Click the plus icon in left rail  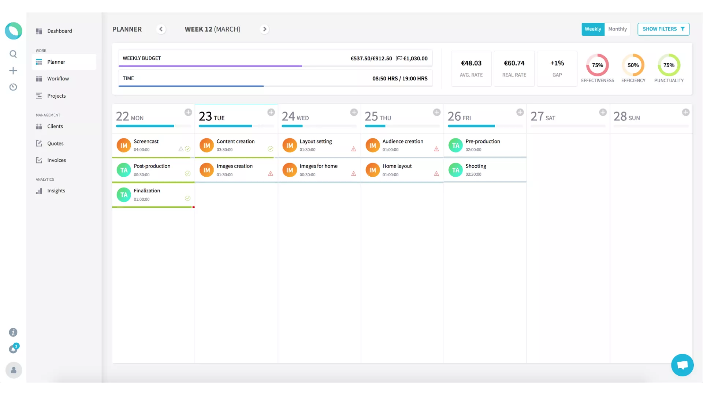coord(13,71)
